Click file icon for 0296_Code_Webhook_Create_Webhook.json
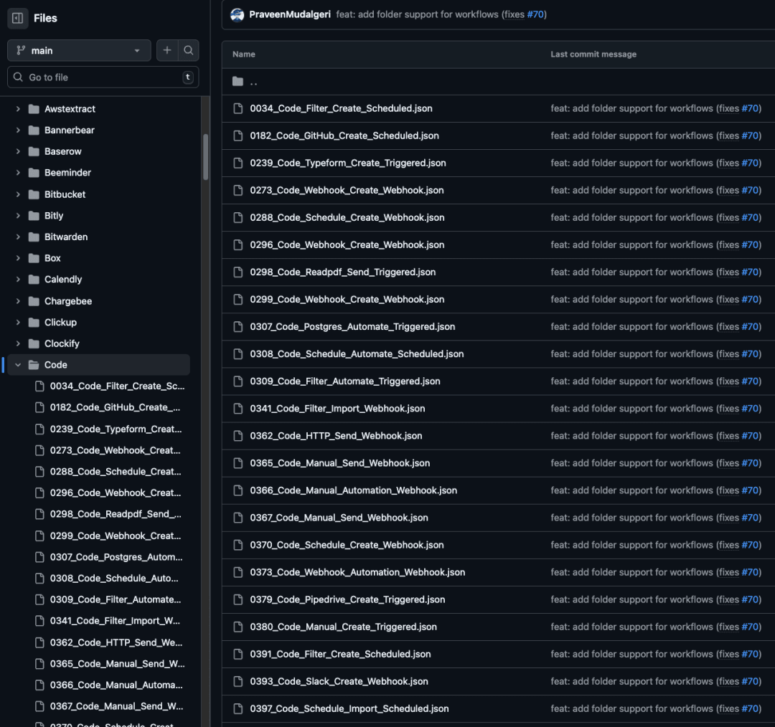The image size is (775, 727). pos(238,244)
